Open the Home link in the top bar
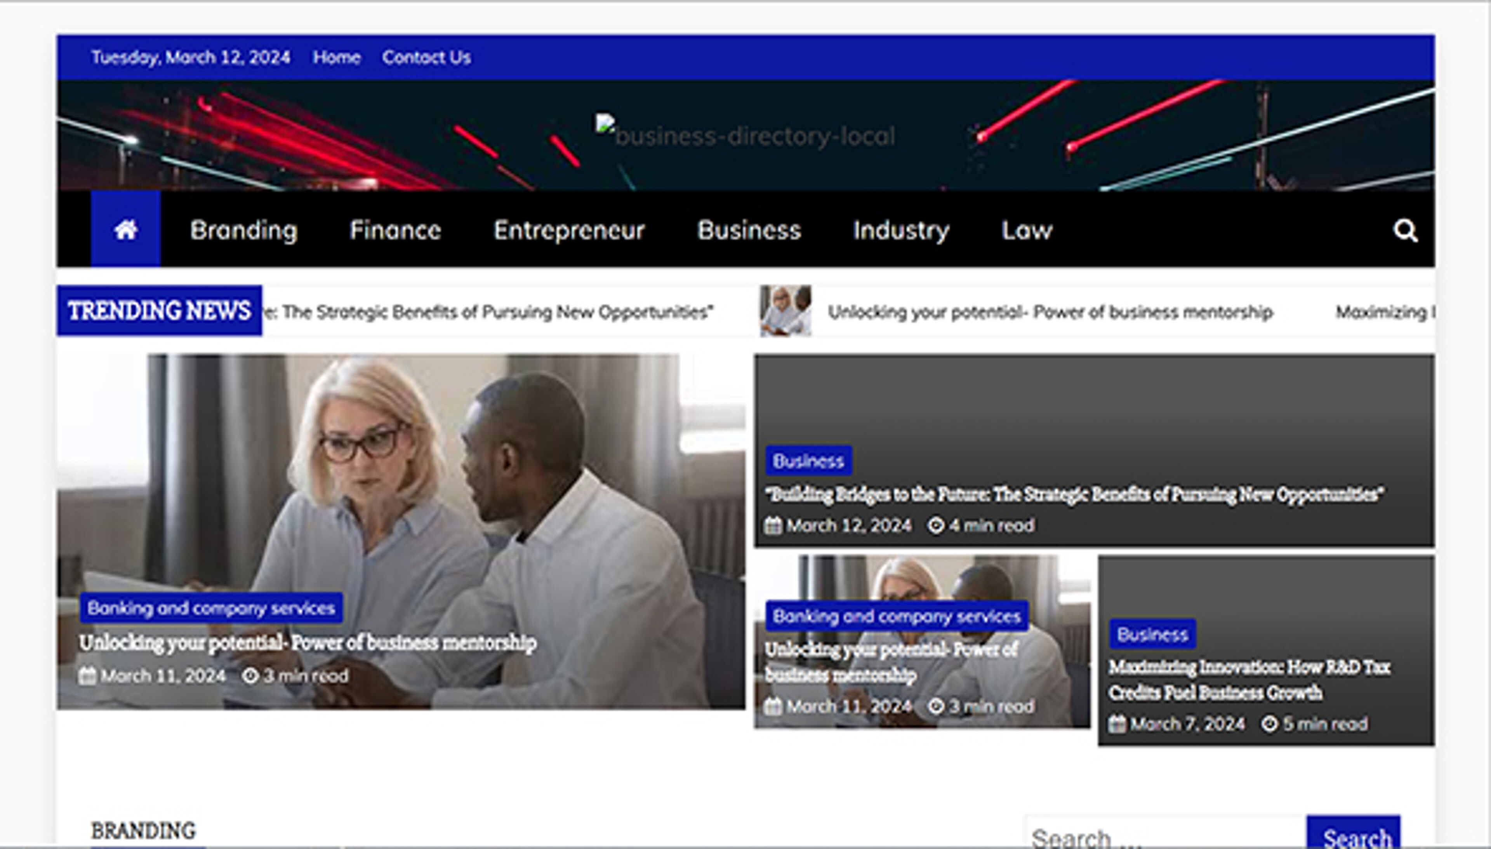Viewport: 1491px width, 849px height. [337, 57]
